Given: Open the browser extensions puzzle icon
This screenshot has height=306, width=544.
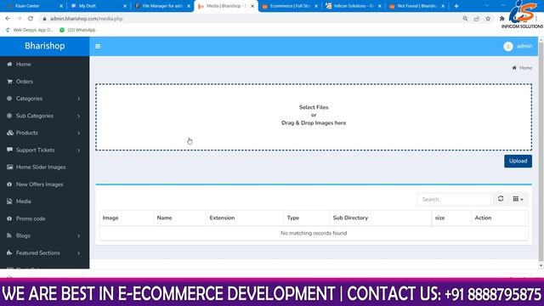Looking at the screenshot, I should pos(502,19).
